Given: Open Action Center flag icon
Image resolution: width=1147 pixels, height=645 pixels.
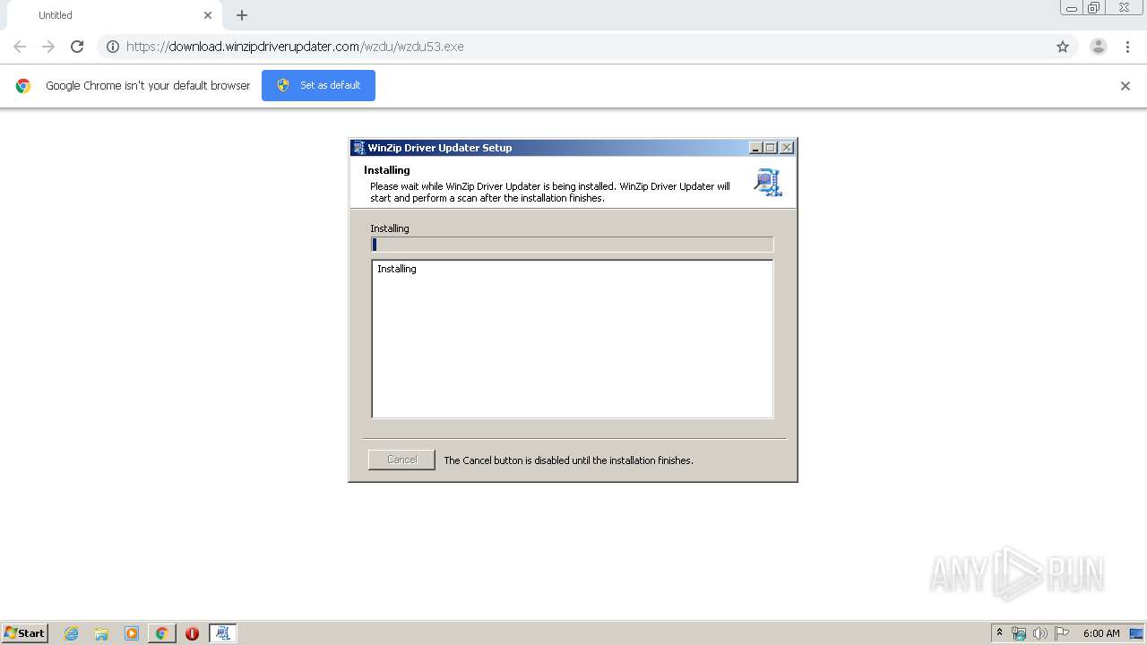Looking at the screenshot, I should [x=1062, y=633].
